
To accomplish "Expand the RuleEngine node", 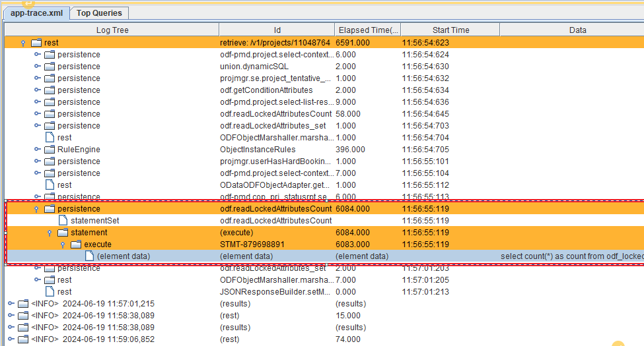I will point(37,150).
